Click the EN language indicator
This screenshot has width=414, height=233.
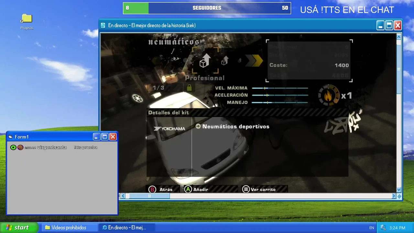(x=372, y=228)
